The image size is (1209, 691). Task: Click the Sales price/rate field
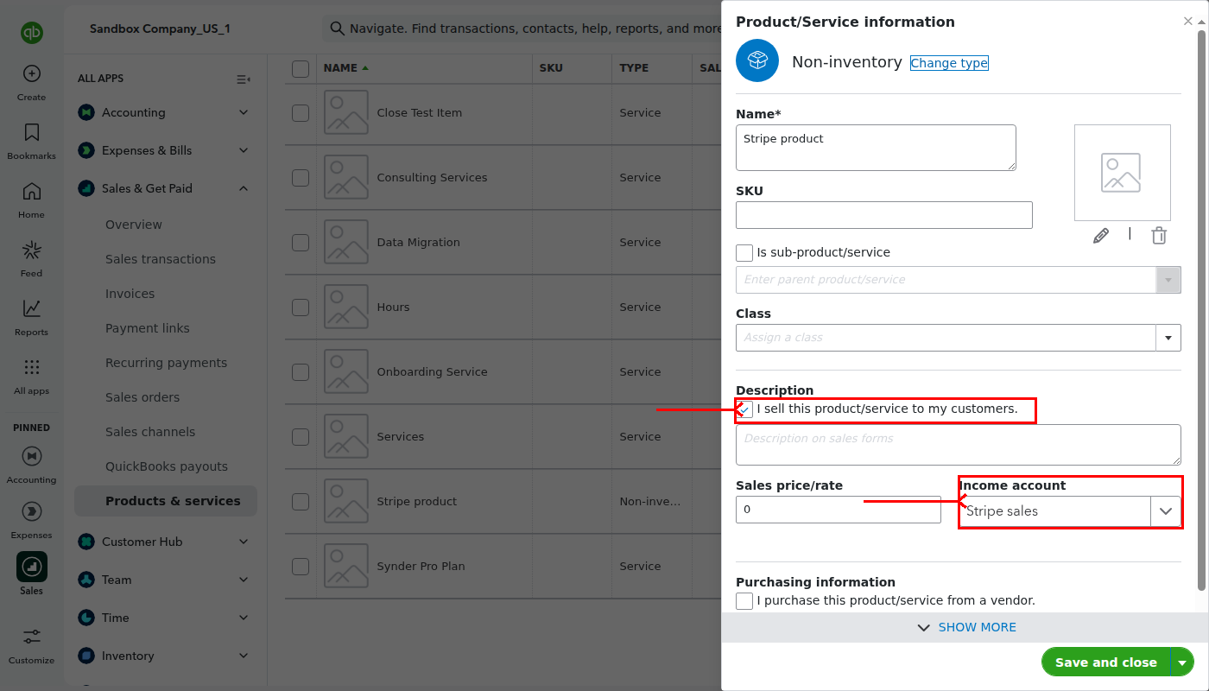[839, 510]
